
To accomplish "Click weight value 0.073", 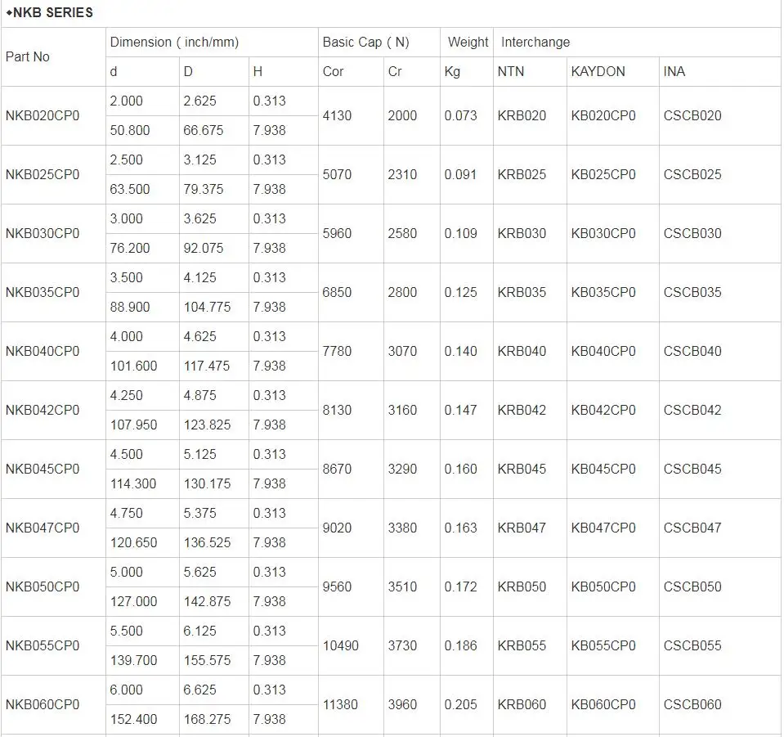I will pos(460,115).
